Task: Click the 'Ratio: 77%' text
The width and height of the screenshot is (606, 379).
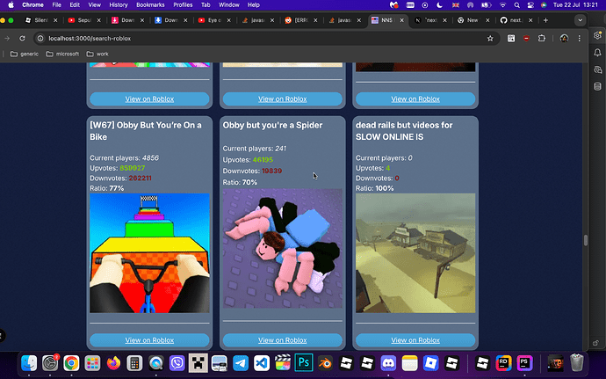Action: [x=107, y=188]
